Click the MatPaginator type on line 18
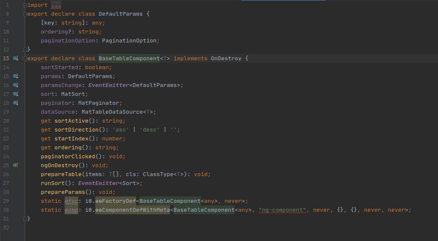Screen dimensions: 438x241 [99, 103]
